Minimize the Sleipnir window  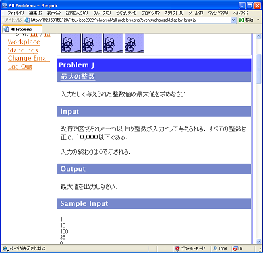pos(242,5)
